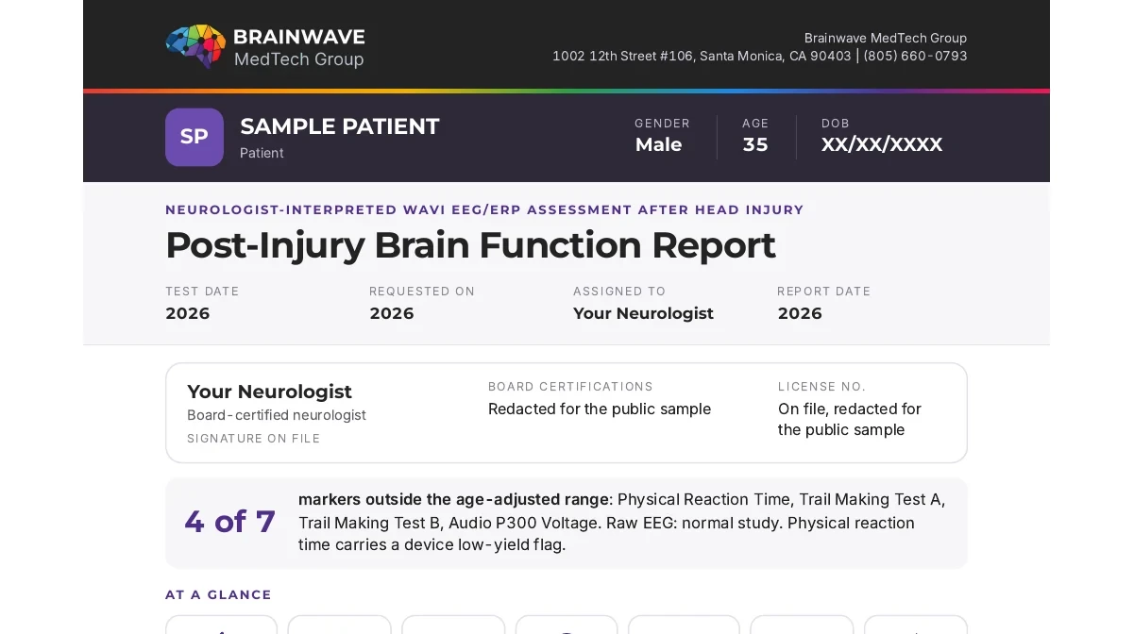
Task: Click the 4 of 7 marker count
Action: [x=229, y=522]
